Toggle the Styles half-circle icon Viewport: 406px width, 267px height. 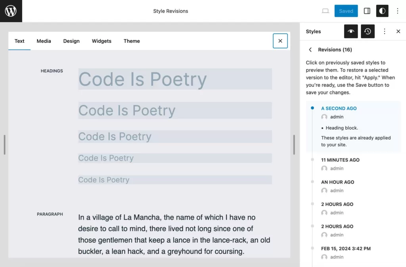[x=382, y=11]
